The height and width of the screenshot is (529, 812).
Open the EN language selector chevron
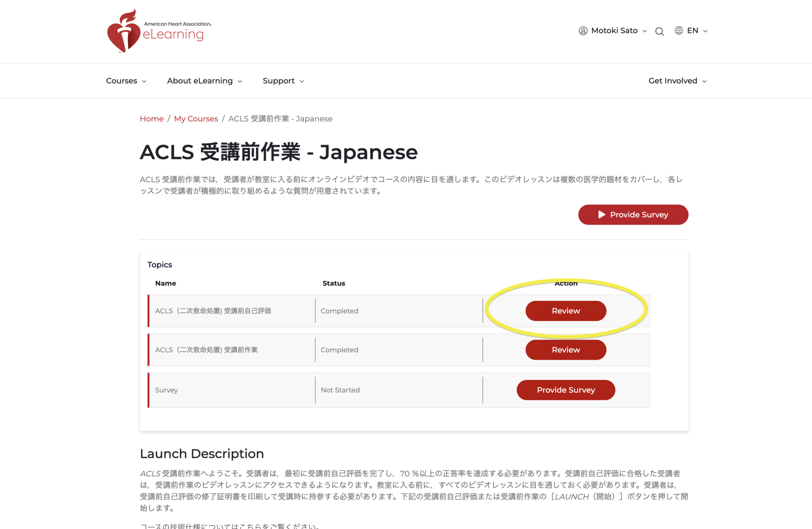tap(705, 31)
